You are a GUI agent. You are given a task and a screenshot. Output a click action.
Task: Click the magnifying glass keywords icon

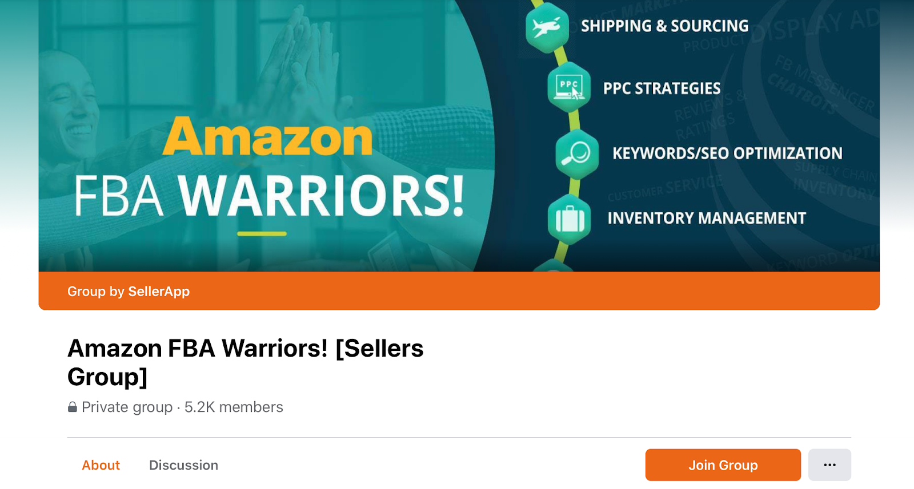(x=577, y=153)
